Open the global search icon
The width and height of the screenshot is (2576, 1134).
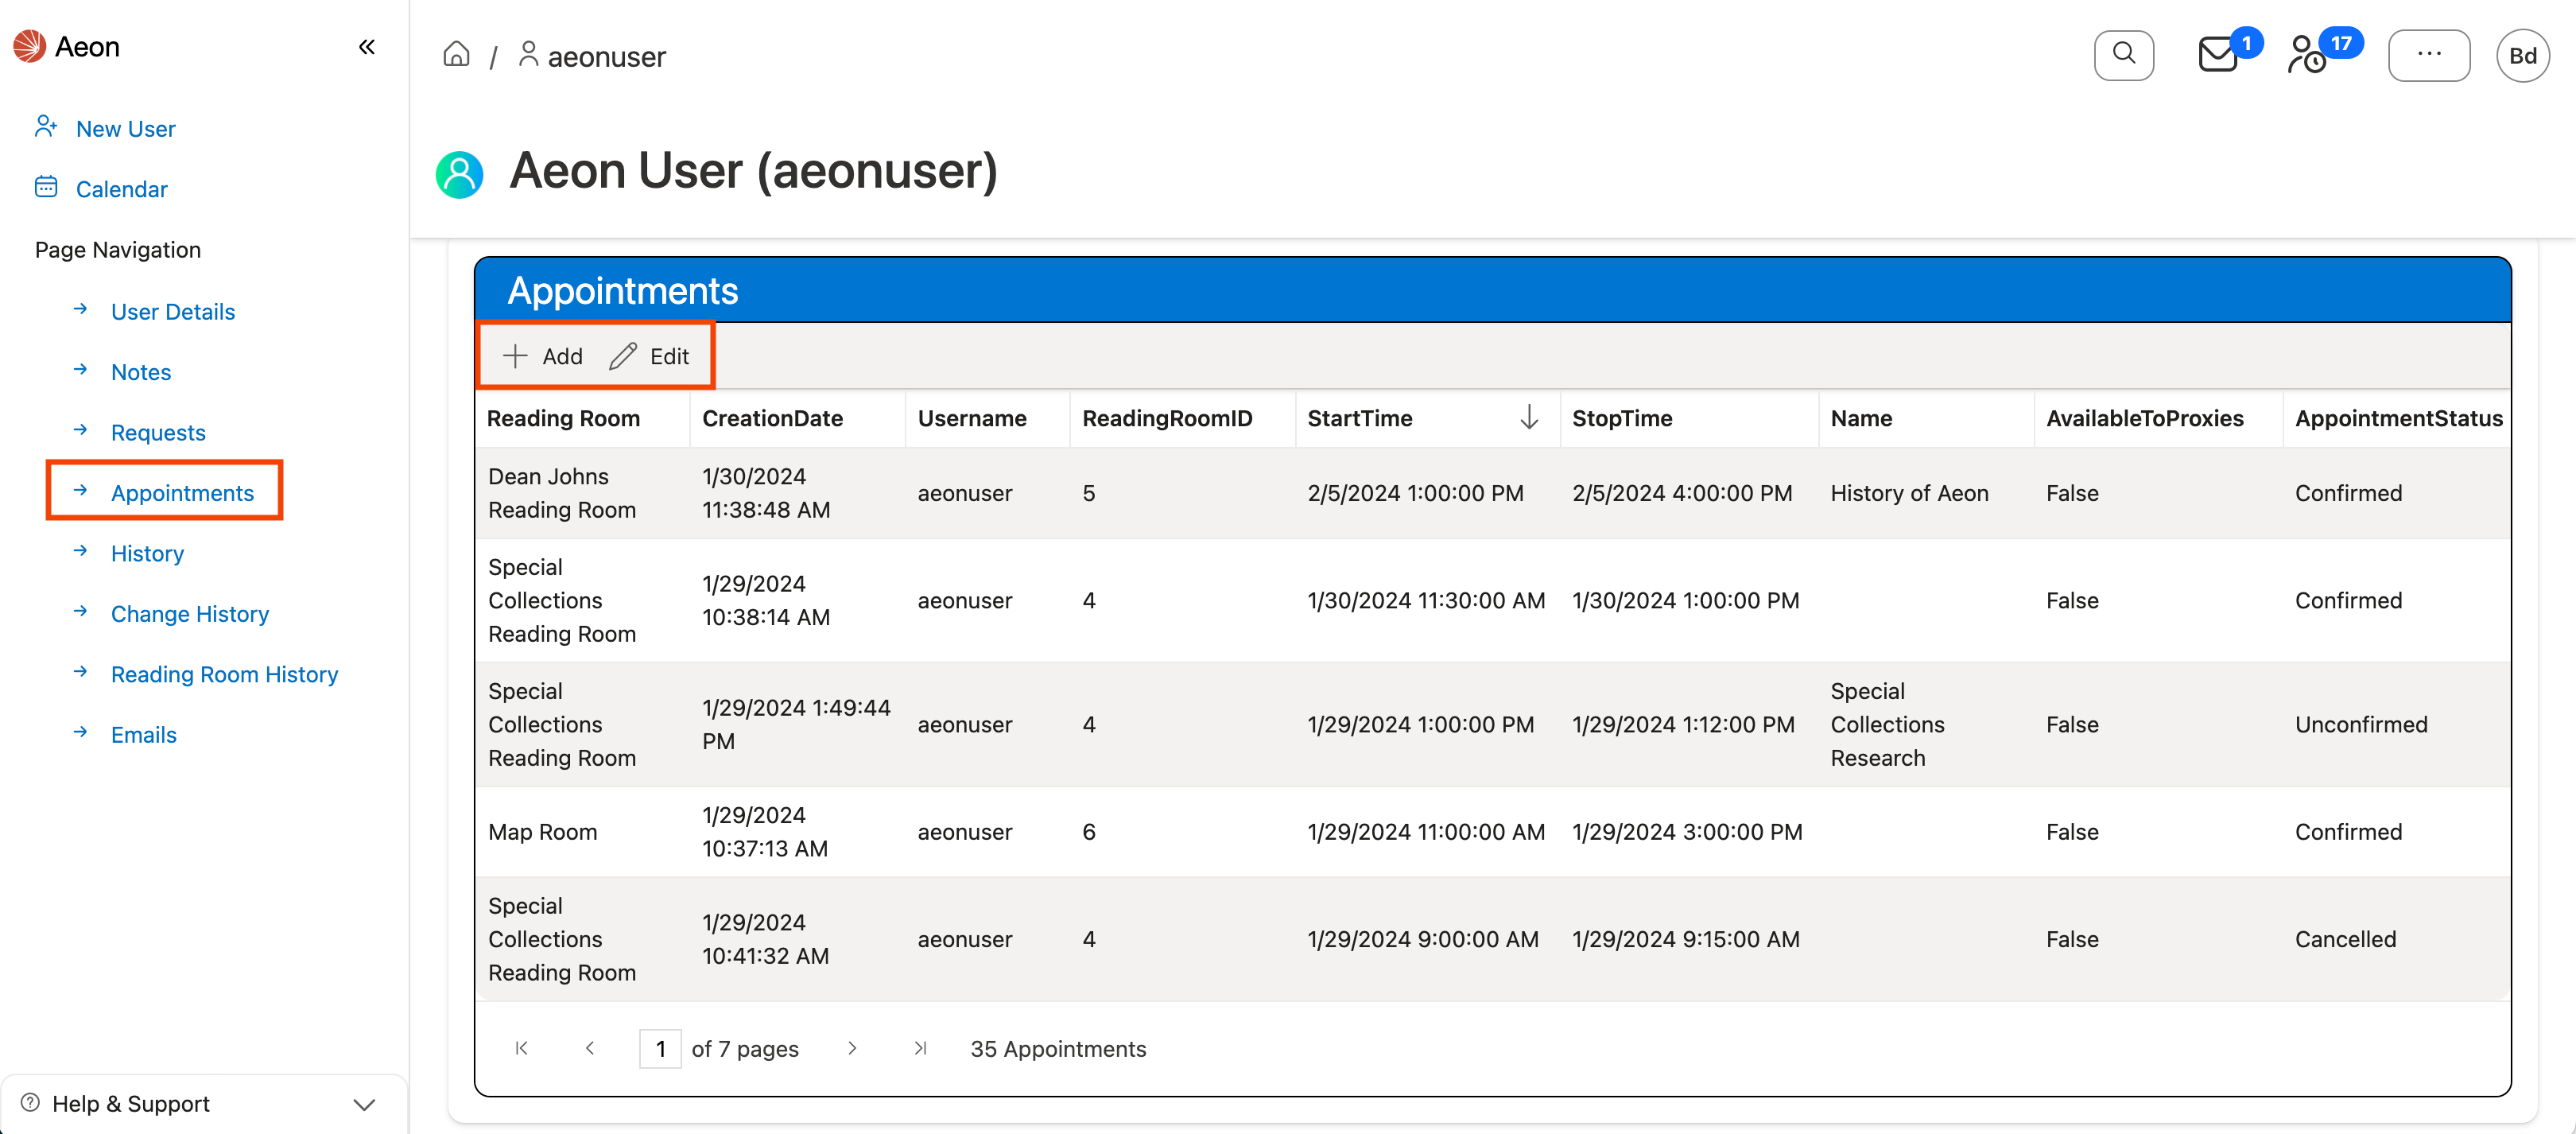pos(2124,55)
